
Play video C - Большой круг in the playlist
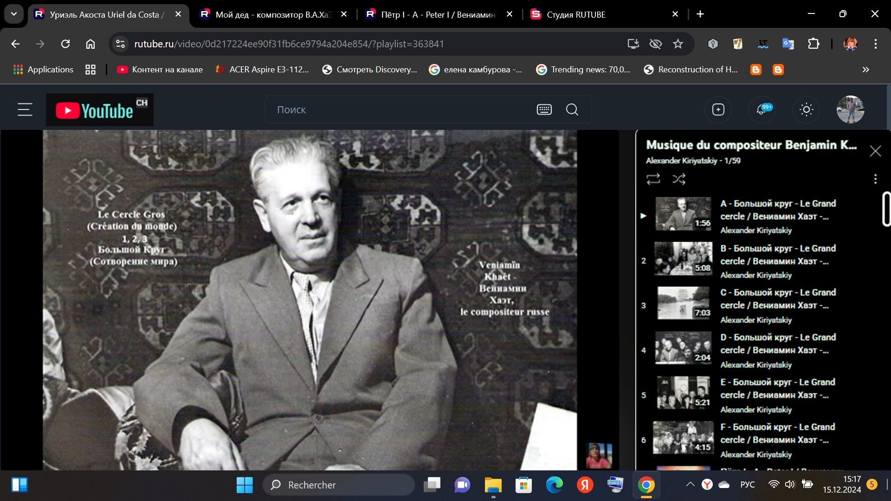777,299
